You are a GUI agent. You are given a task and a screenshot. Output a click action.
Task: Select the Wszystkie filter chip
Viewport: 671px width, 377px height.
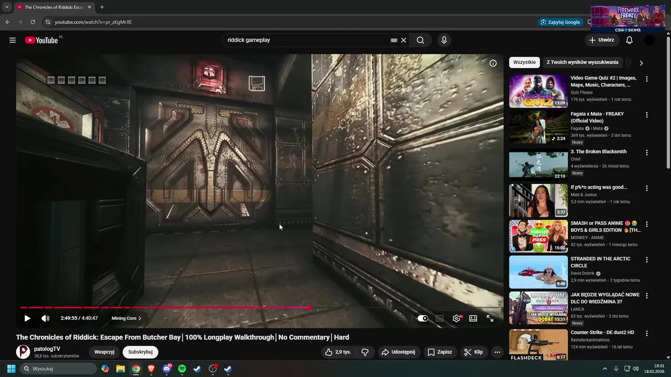pyautogui.click(x=524, y=62)
